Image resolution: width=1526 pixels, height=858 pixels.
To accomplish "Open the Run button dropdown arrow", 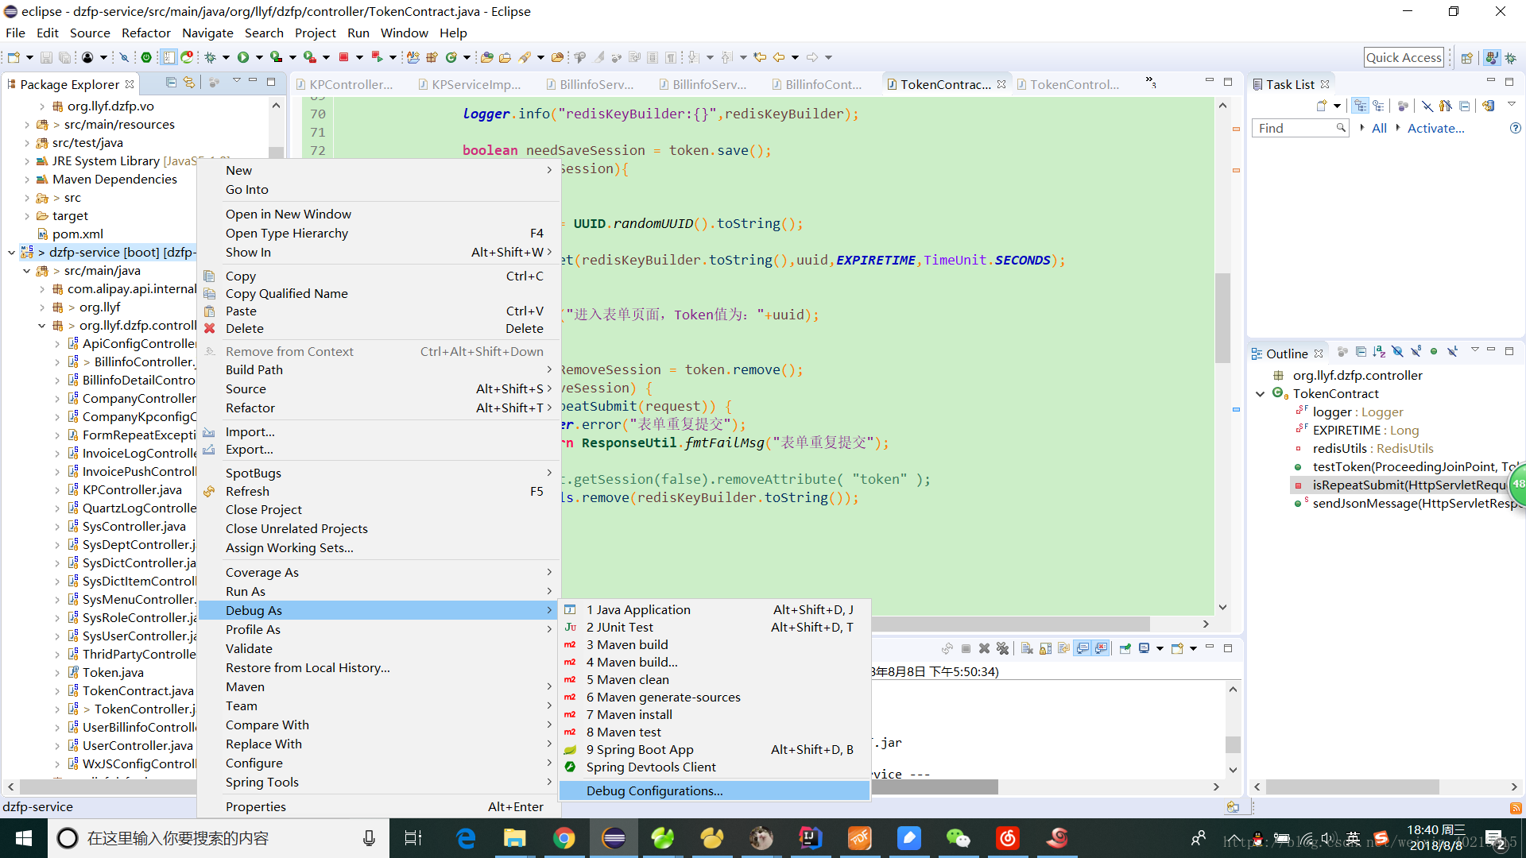I will click(x=258, y=57).
